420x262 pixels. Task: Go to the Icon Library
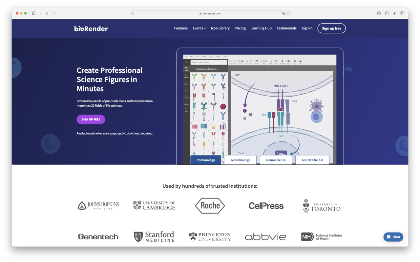click(220, 28)
